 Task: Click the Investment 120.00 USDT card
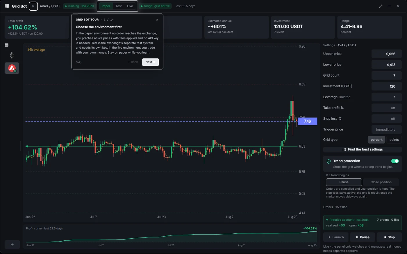tap(303, 27)
